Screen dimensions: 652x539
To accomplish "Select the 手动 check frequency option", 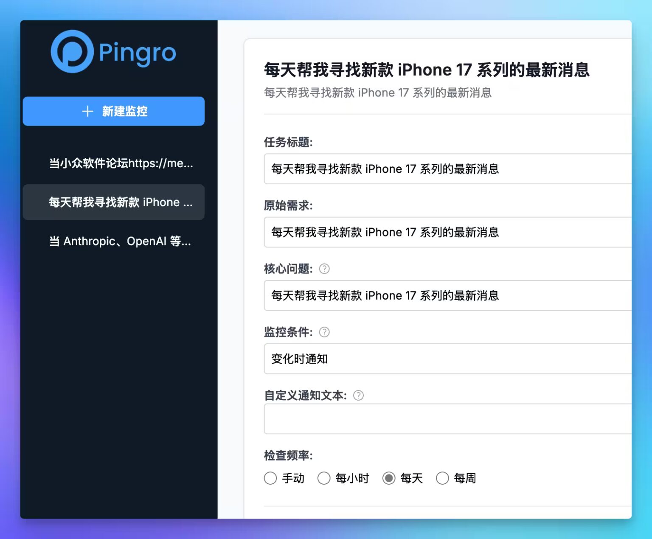I will (270, 478).
